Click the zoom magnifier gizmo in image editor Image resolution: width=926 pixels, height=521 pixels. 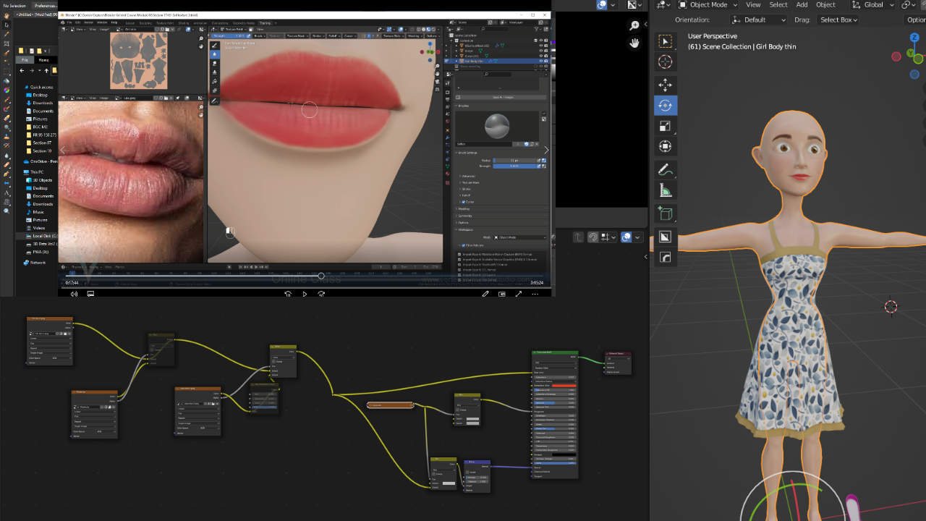pyautogui.click(x=634, y=26)
